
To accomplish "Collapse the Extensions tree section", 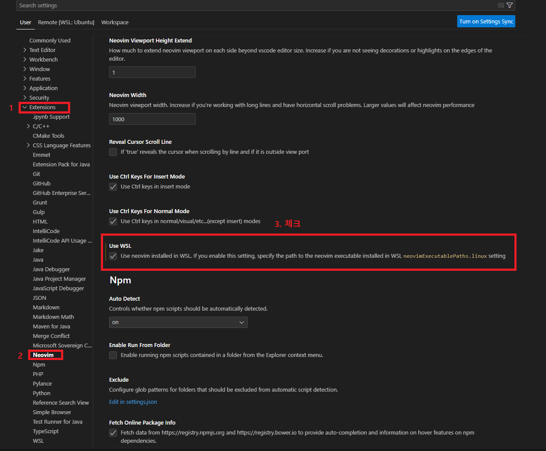I will (25, 107).
